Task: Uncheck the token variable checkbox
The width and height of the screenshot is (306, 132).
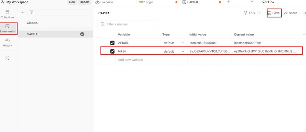Action: pos(112,52)
